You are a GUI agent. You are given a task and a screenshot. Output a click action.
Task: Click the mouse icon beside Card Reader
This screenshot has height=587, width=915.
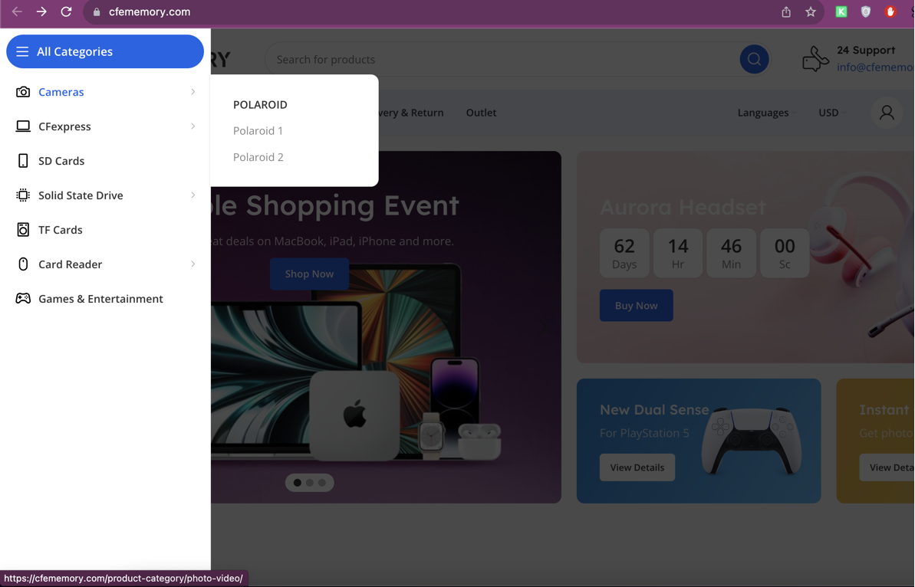pos(23,264)
